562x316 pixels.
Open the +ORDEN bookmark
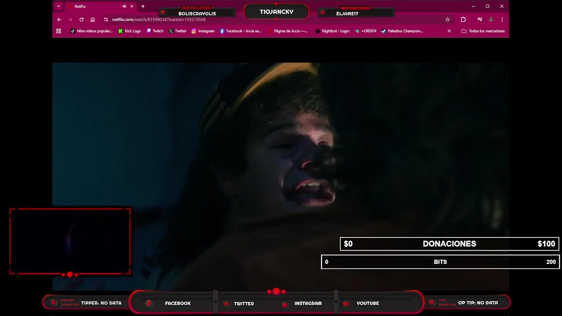[x=365, y=31]
